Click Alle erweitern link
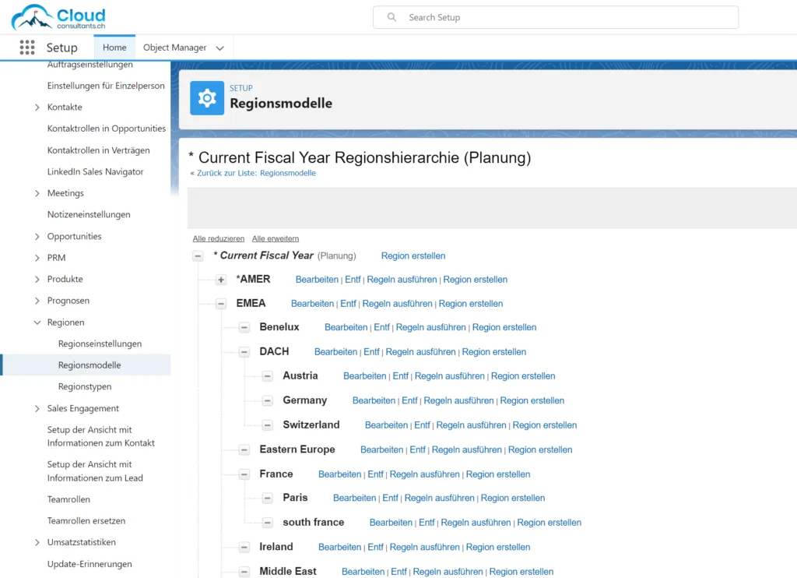The width and height of the screenshot is (797, 578). tap(275, 238)
